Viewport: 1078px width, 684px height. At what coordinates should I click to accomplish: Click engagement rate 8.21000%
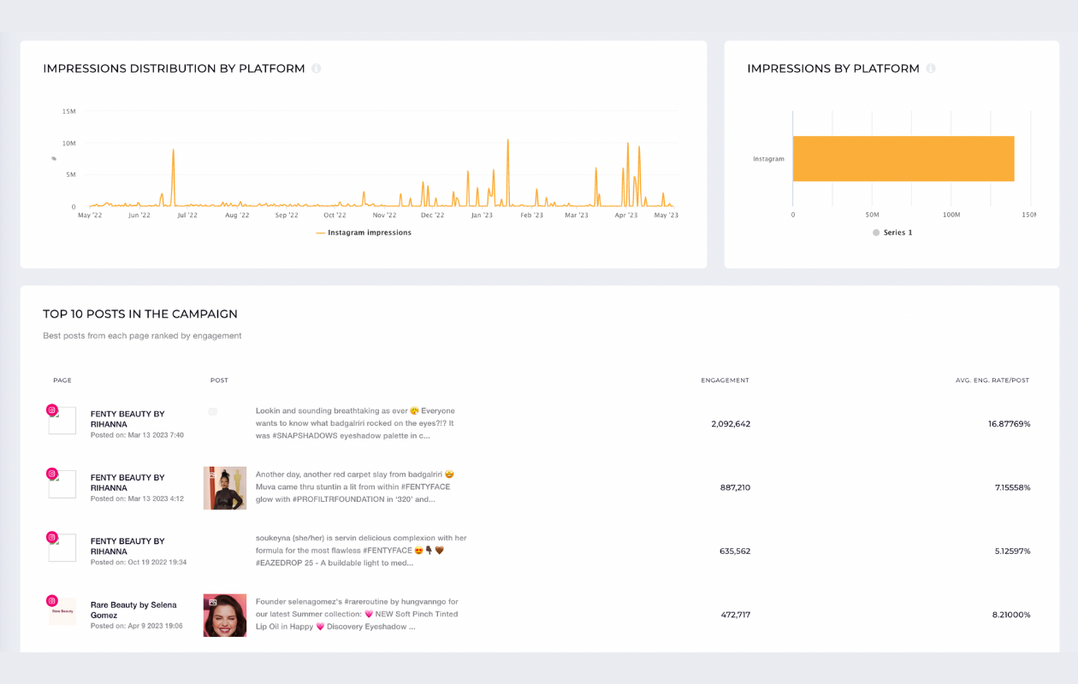[x=1011, y=615]
